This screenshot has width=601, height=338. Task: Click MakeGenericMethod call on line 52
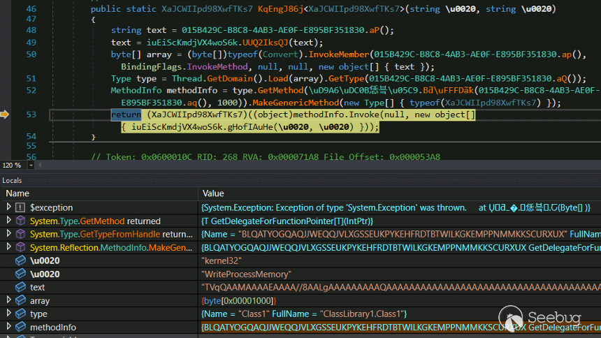(x=296, y=103)
